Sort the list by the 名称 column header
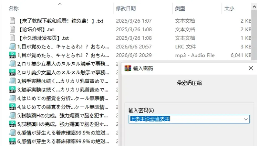Image resolution: width=257 pixels, height=146 pixels. pyautogui.click(x=14, y=8)
